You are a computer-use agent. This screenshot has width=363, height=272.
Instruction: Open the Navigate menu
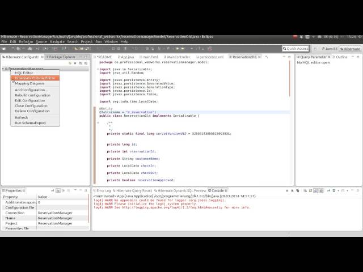pos(57,41)
